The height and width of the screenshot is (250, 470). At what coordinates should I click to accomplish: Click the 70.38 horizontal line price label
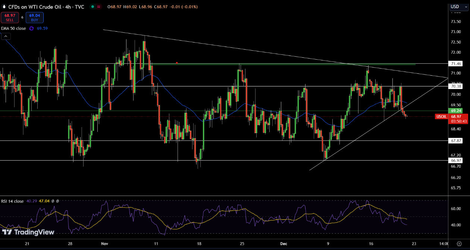(457, 86)
